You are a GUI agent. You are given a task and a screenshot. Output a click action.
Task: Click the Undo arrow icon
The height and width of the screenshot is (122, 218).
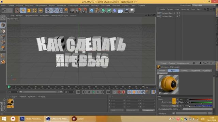click(4, 11)
